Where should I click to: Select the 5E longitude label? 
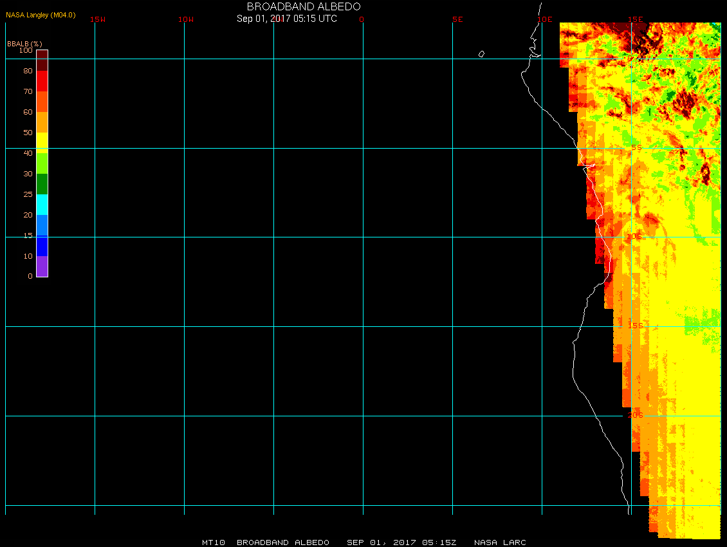coord(457,19)
